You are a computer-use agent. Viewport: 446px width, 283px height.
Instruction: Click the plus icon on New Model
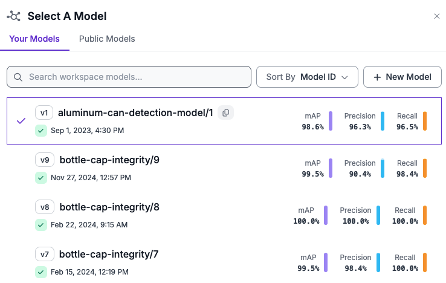(377, 77)
